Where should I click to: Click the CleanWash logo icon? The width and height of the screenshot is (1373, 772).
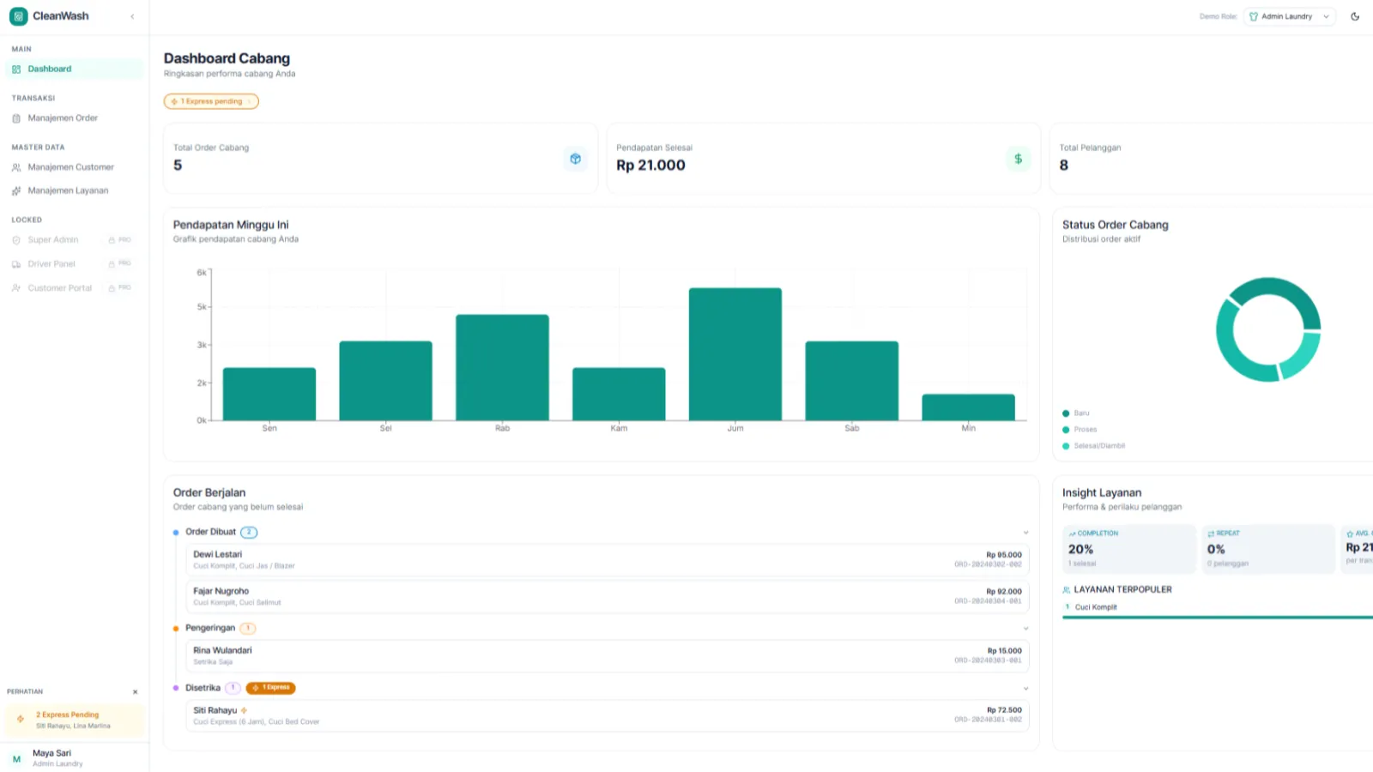point(18,16)
